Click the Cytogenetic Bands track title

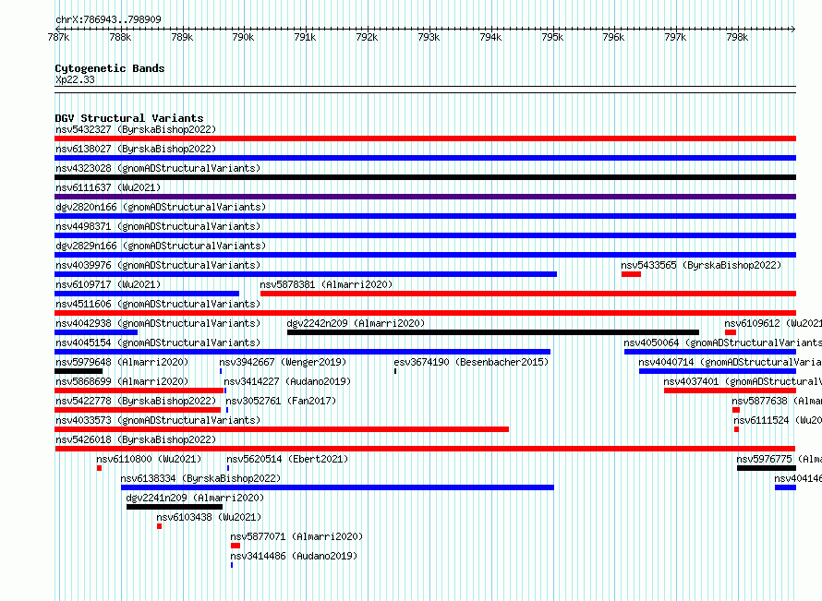pos(110,68)
